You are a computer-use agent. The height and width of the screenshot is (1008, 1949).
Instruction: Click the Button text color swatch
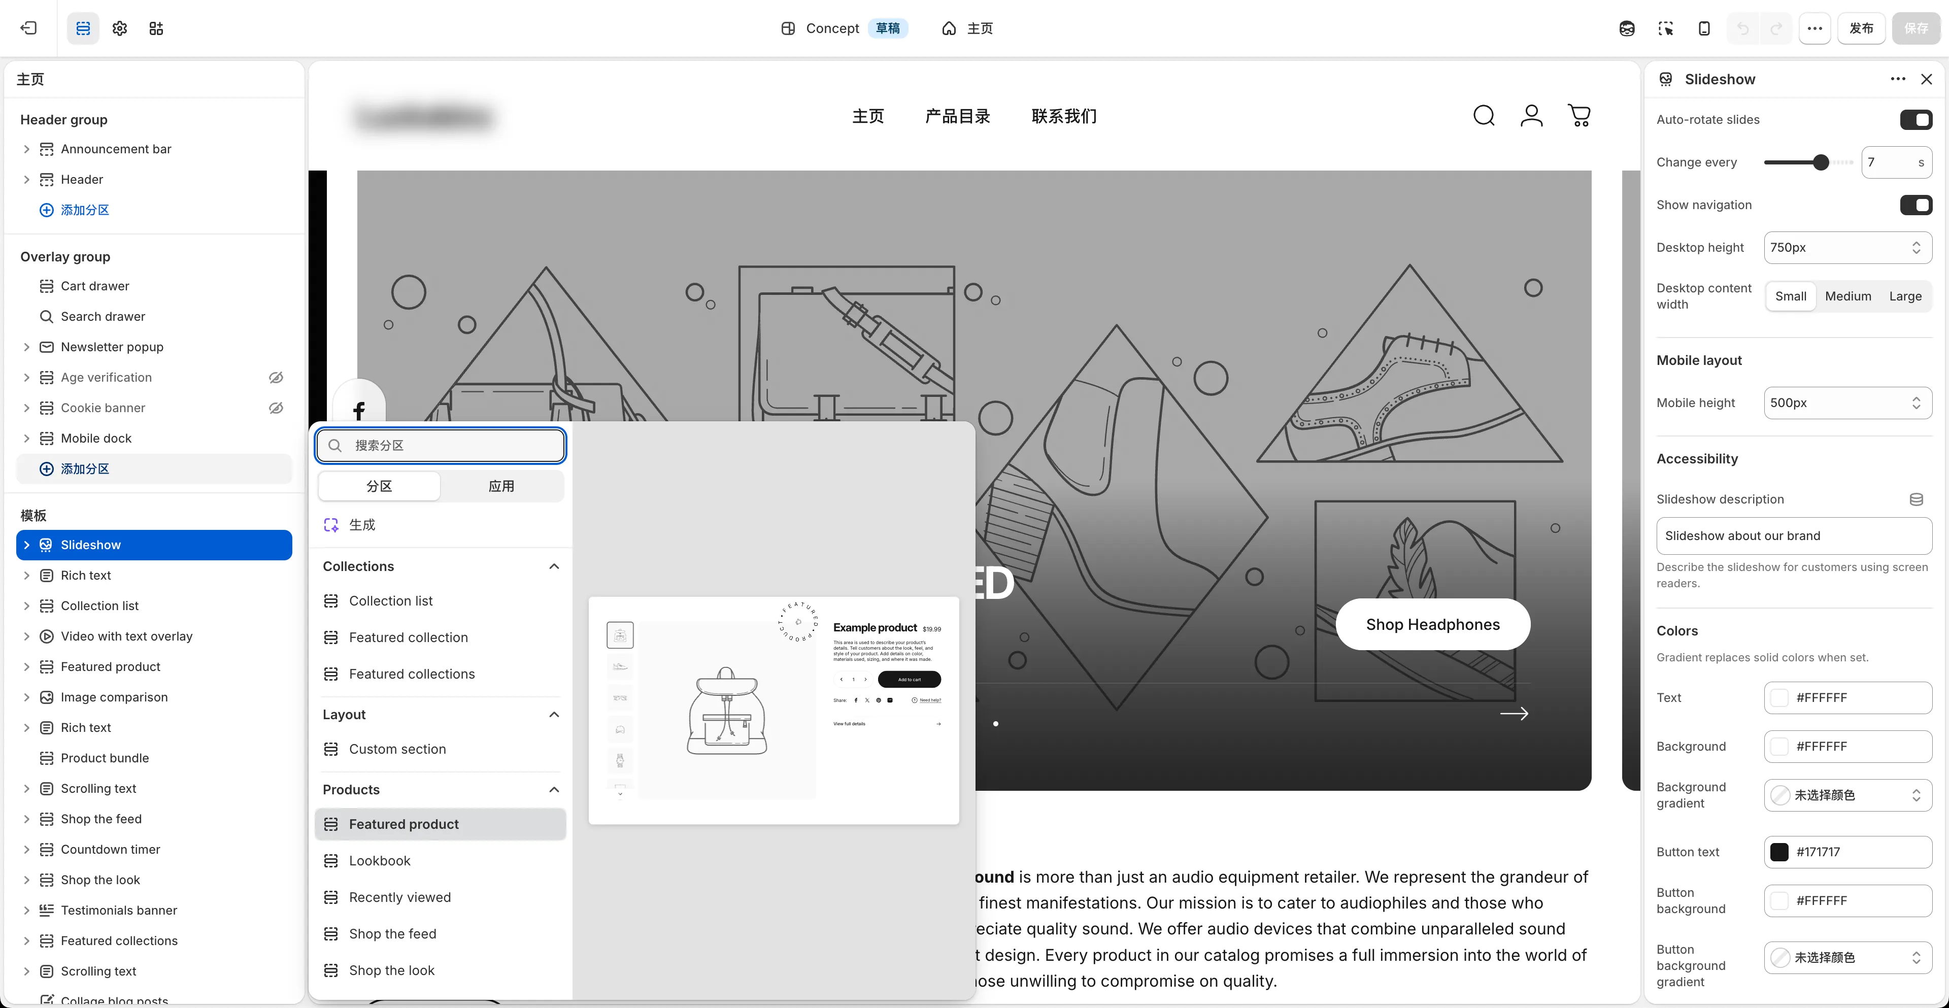[1779, 852]
